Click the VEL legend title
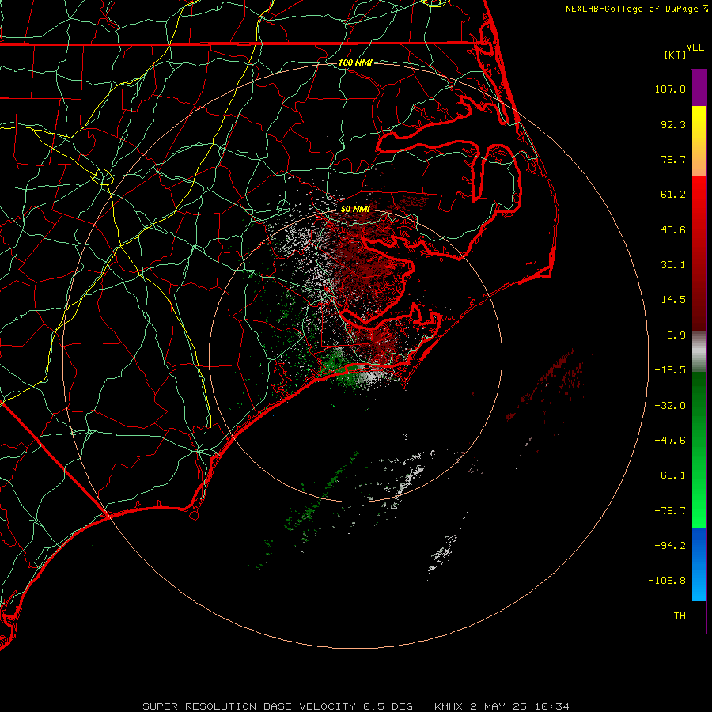The width and height of the screenshot is (712, 712). point(695,47)
